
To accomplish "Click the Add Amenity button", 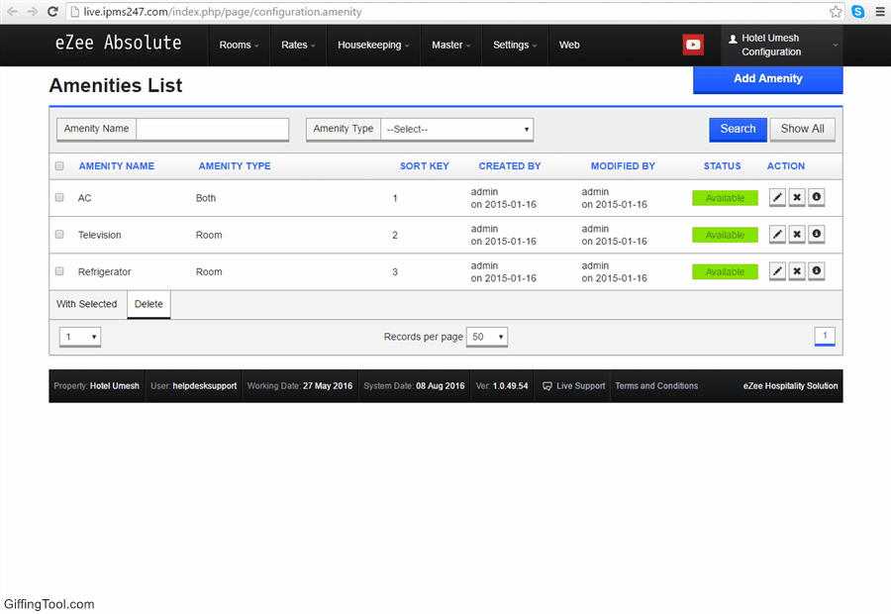I will pos(767,79).
